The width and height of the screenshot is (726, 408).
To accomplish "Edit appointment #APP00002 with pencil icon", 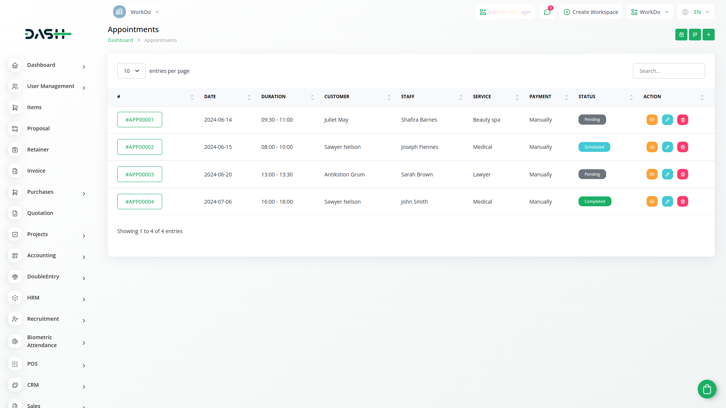I will 667,147.
